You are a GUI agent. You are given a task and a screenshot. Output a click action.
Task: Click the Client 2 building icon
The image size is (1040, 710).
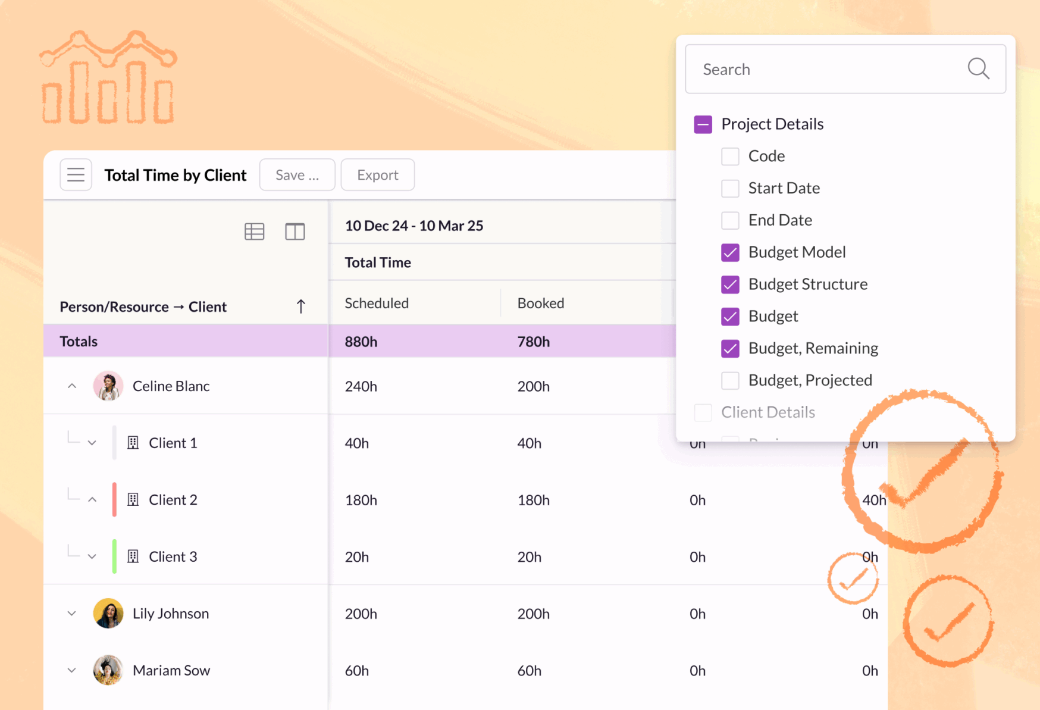coord(133,500)
